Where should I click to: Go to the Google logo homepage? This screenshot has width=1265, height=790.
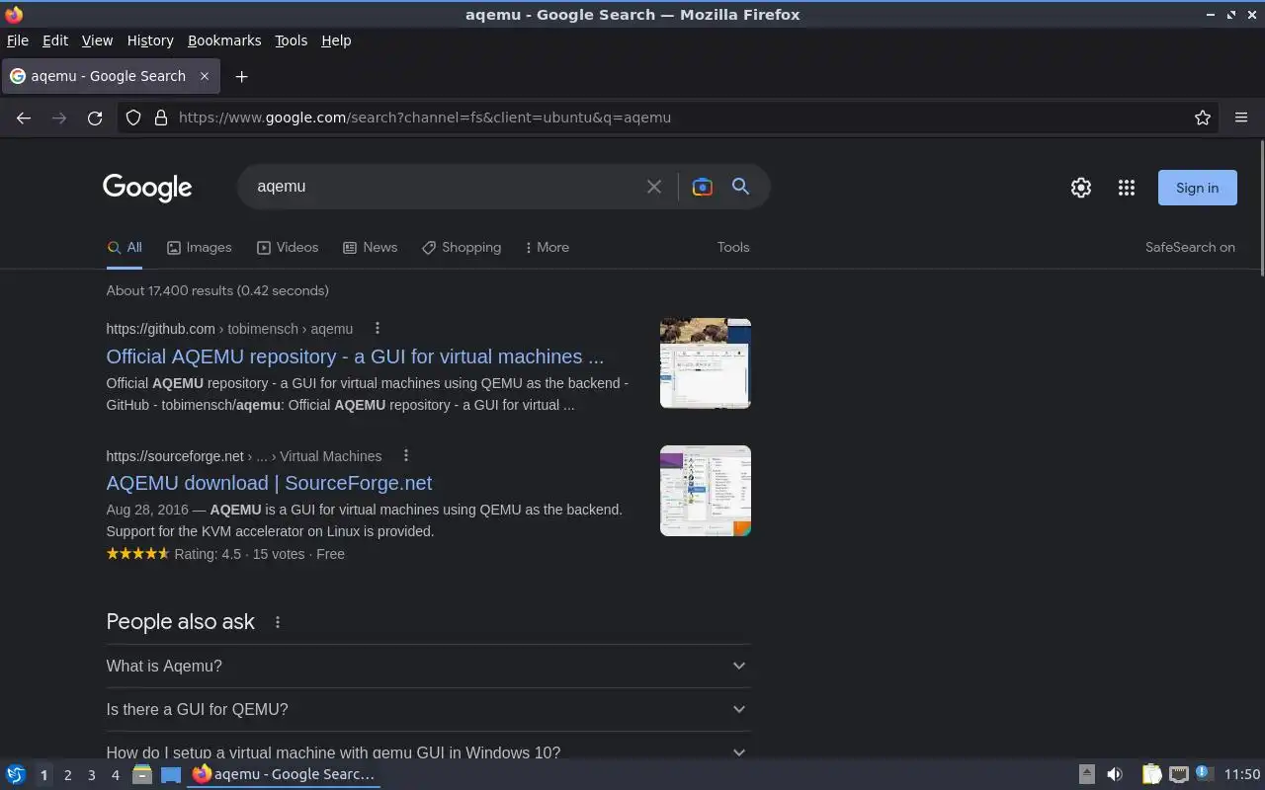click(147, 188)
